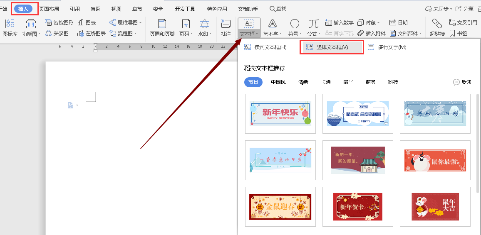The height and width of the screenshot is (235, 481).
Task: Switch to the 插入 Insert tab
Action: click(x=23, y=9)
